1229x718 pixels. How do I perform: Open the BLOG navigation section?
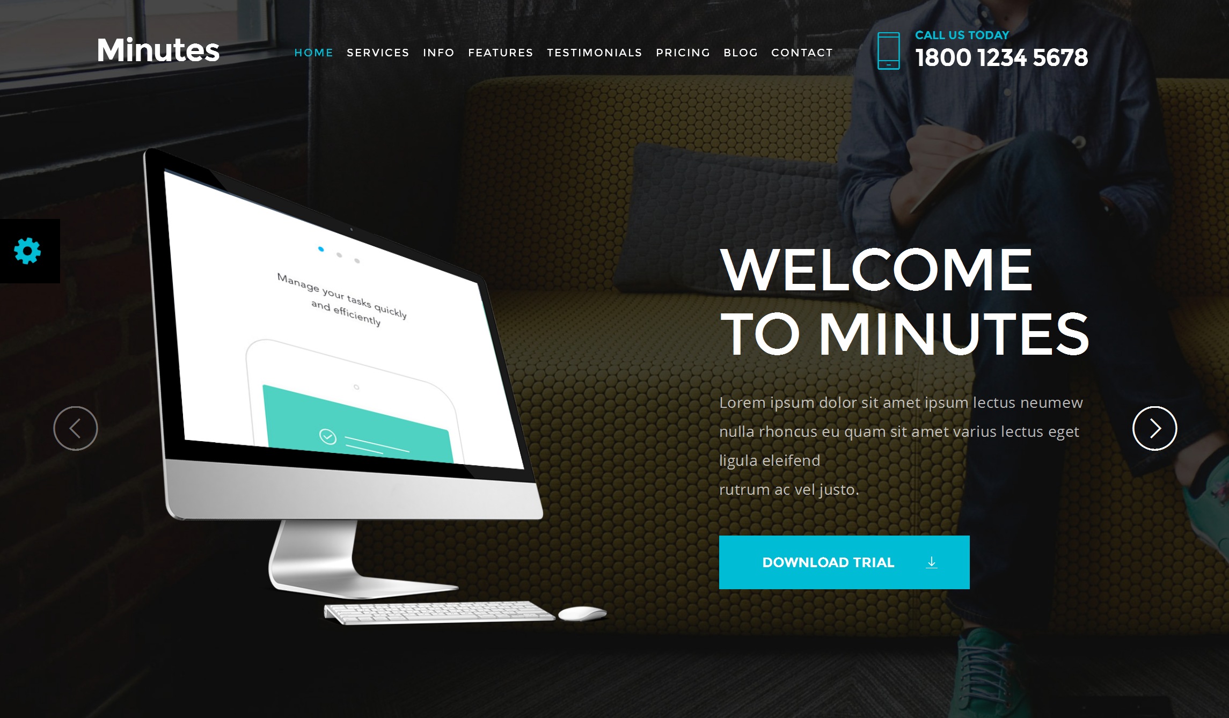[740, 52]
